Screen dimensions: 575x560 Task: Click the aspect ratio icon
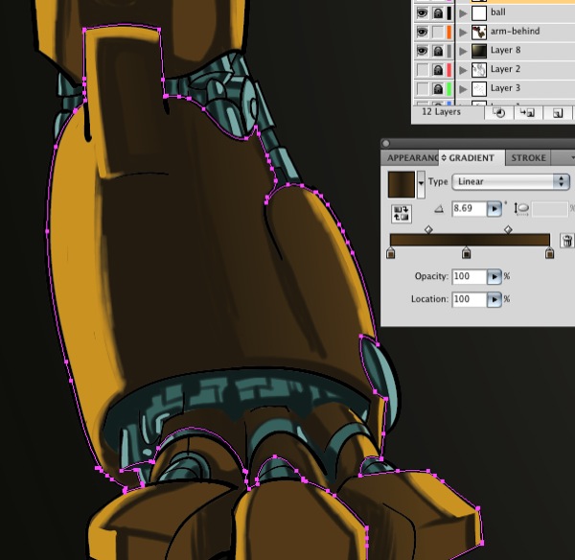coord(521,209)
